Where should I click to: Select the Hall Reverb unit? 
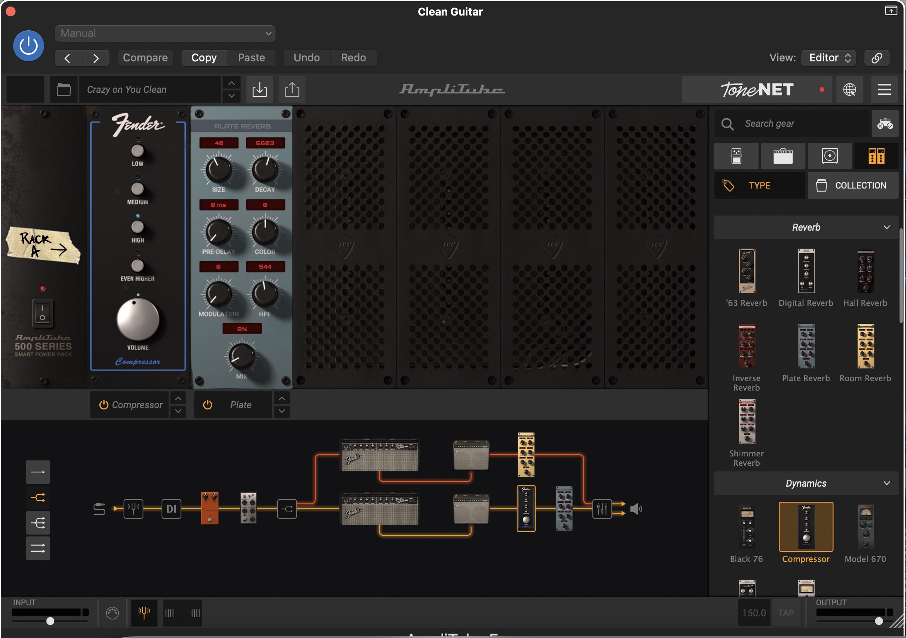(x=866, y=278)
